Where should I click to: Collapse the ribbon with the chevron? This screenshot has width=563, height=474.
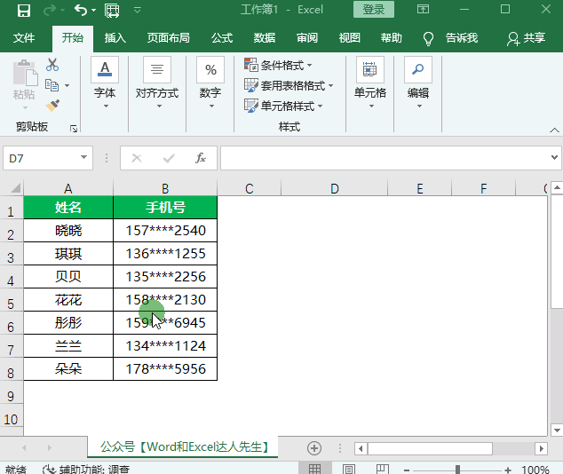point(554,130)
